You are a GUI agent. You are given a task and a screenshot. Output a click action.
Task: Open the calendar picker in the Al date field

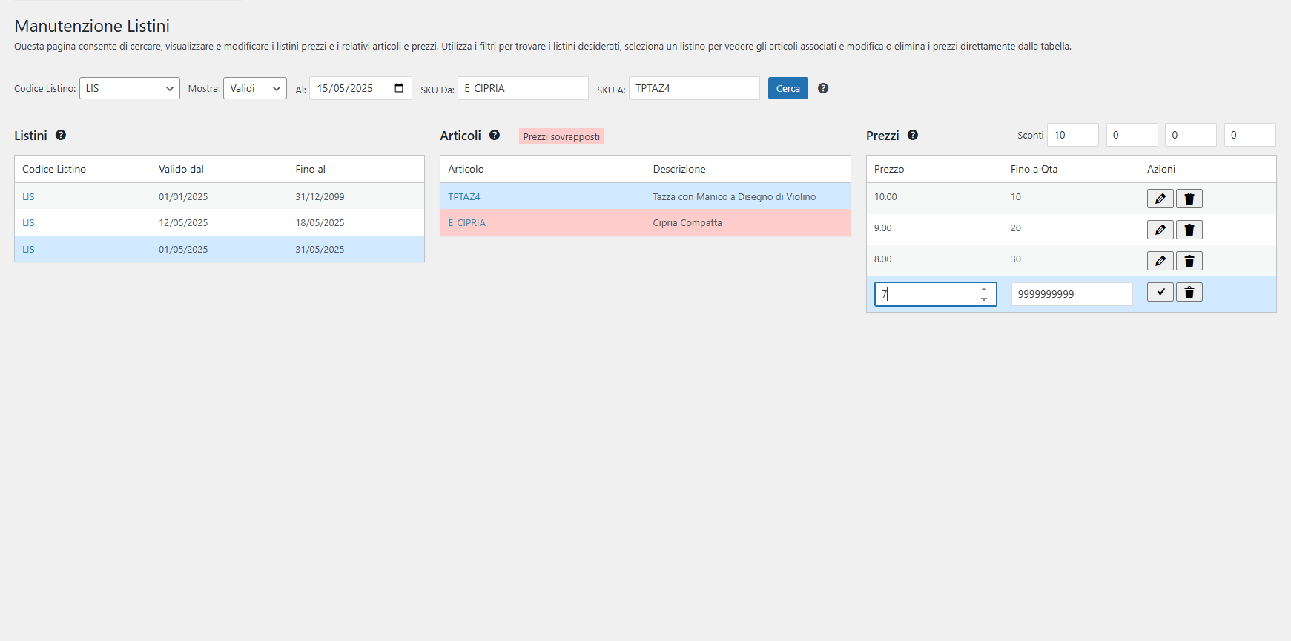pos(399,88)
